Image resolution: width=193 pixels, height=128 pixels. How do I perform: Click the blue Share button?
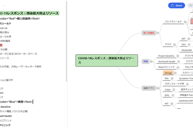(x=177, y=5)
